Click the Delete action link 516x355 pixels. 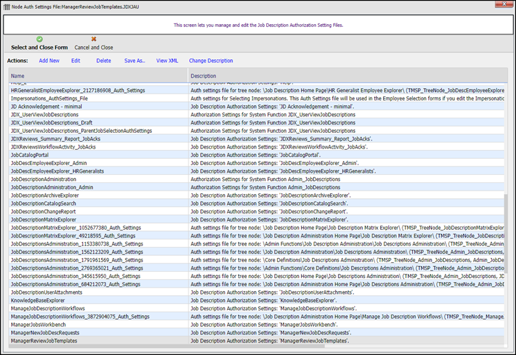pos(103,61)
